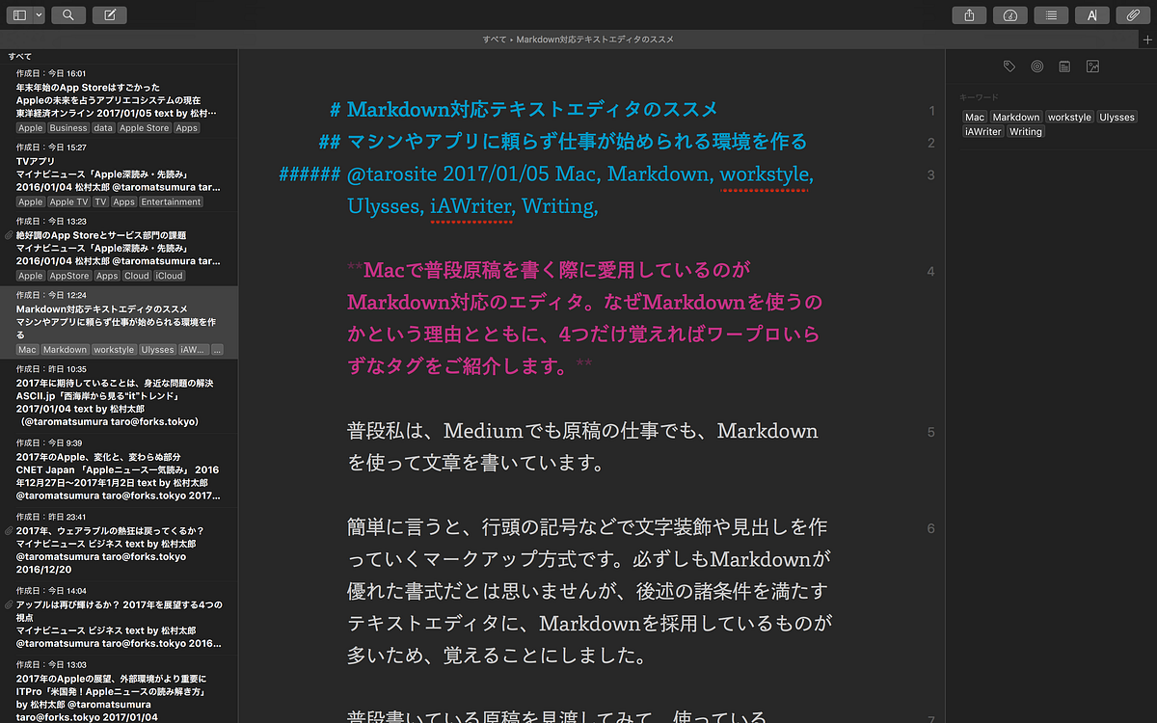Image resolution: width=1157 pixels, height=723 pixels.
Task: Open sheet '2017年、ウェアラブルの熱狂は戻ってくるか？'
Action: tap(119, 544)
